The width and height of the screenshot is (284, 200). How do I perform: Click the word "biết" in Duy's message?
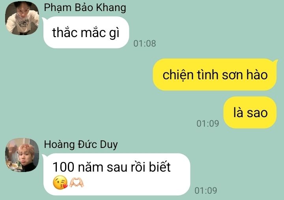160,166
